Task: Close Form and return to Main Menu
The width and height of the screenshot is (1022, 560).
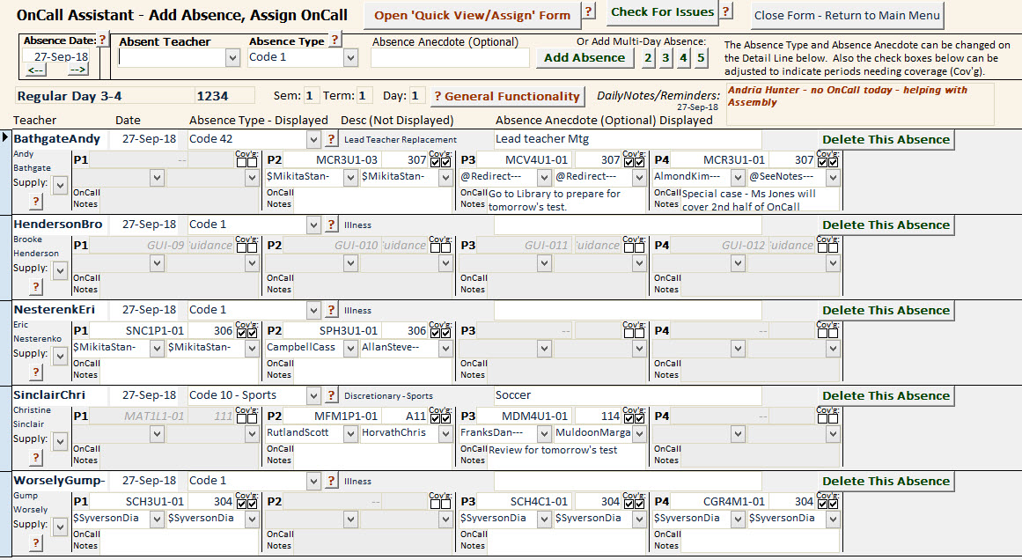Action: click(847, 15)
